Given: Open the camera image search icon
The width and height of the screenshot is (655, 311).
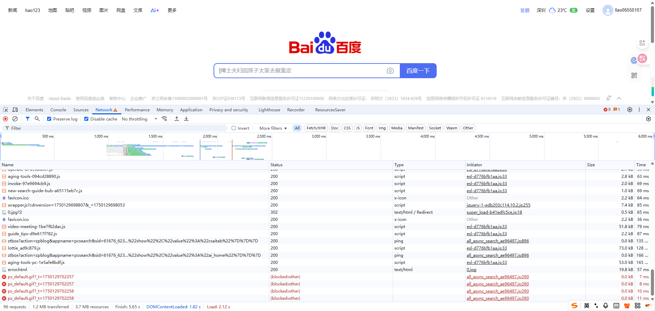Looking at the screenshot, I should tap(390, 71).
